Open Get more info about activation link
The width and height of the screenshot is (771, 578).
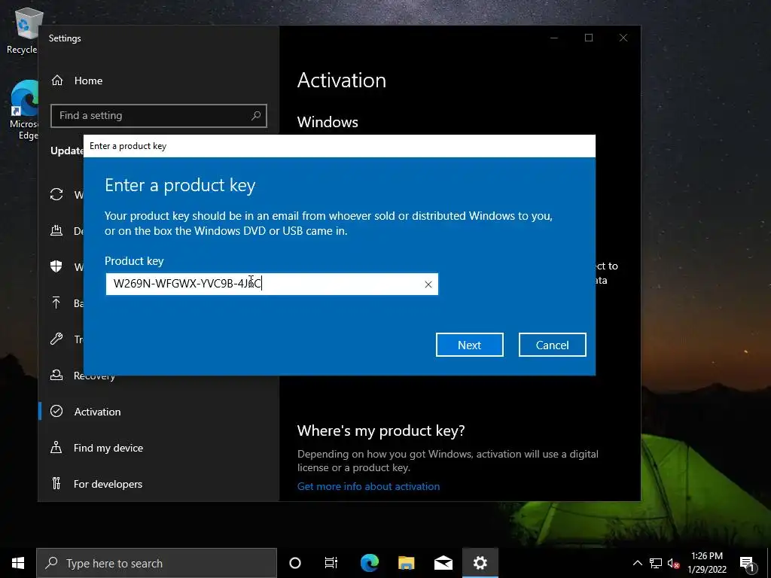pos(368,486)
